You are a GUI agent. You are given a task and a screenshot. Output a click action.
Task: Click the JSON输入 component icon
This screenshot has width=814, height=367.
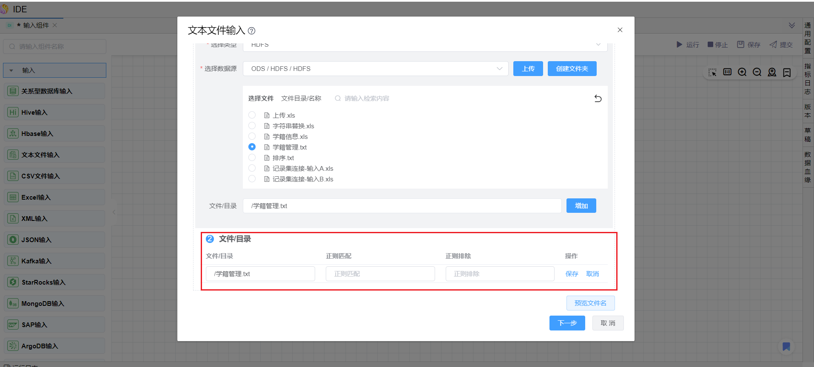(13, 240)
